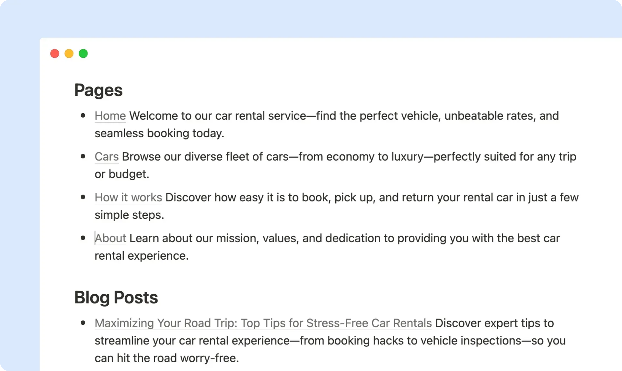The width and height of the screenshot is (622, 371).
Task: Click the green fullscreen window button
Action: (83, 53)
